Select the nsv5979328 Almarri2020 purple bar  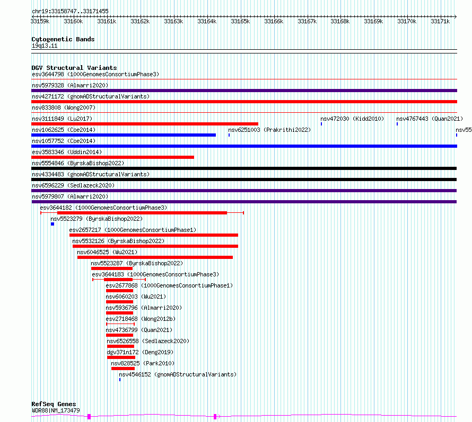point(244,91)
